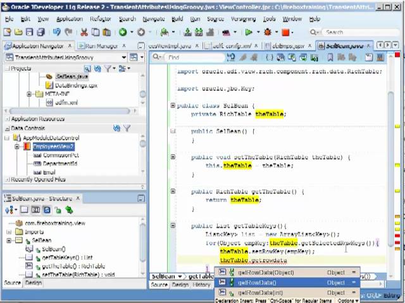Click the Save All toolbar icon
The width and height of the screenshot is (405, 303).
40,32
